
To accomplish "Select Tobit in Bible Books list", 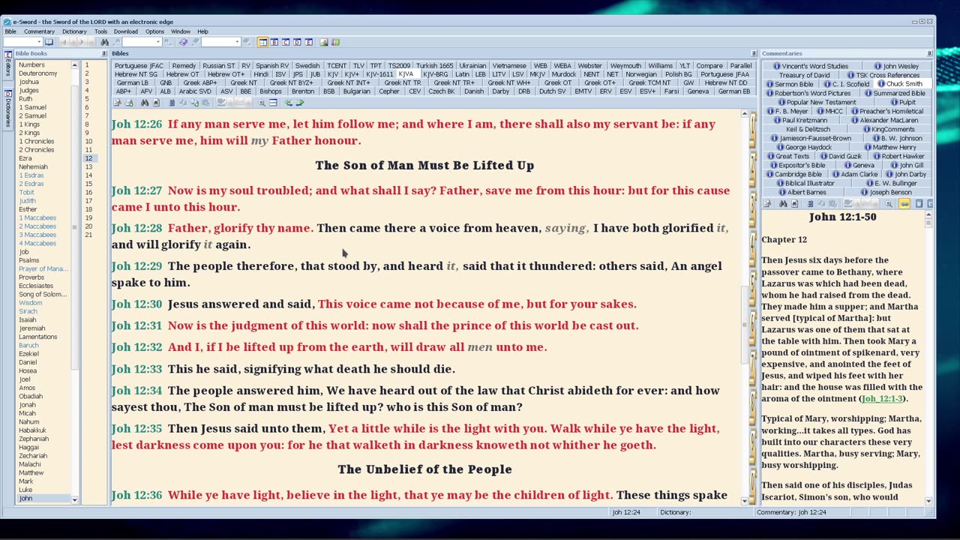I will pos(26,192).
